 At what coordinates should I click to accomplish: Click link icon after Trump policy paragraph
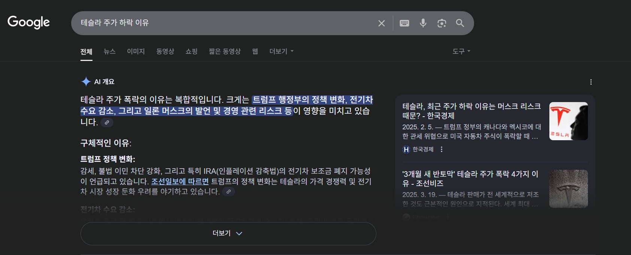228,192
